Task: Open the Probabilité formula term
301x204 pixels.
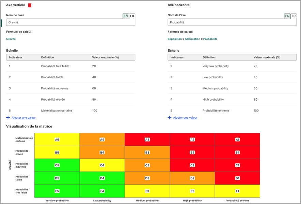Action: tap(210, 39)
